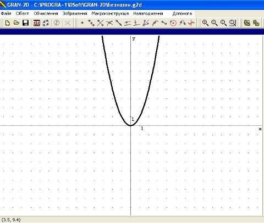Click the Zoom out magnifier icon
This screenshot has height=223, width=264.
[x=214, y=23]
